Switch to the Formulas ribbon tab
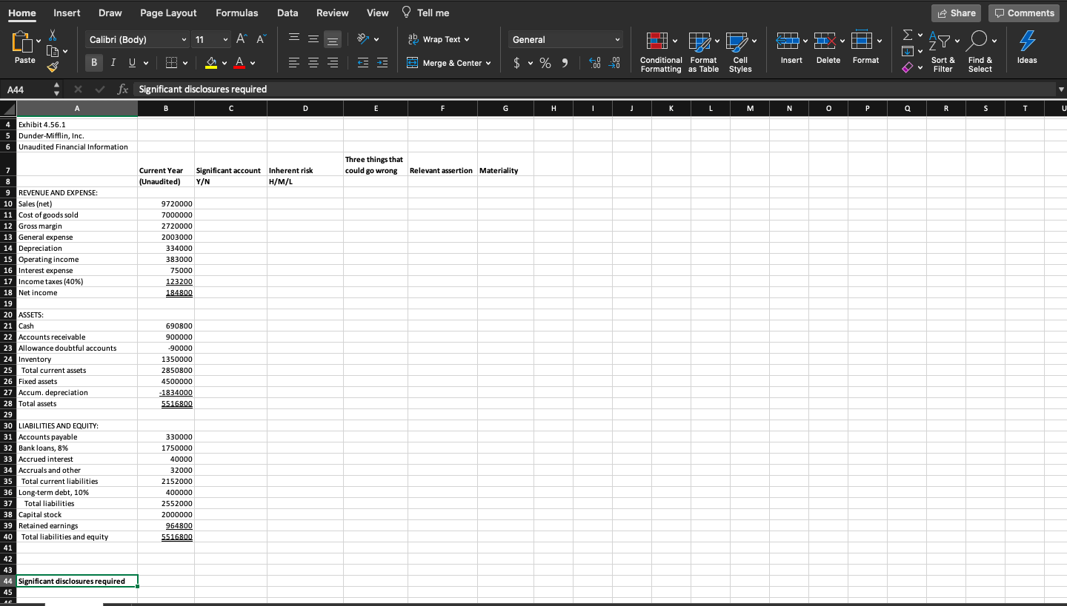 point(236,13)
